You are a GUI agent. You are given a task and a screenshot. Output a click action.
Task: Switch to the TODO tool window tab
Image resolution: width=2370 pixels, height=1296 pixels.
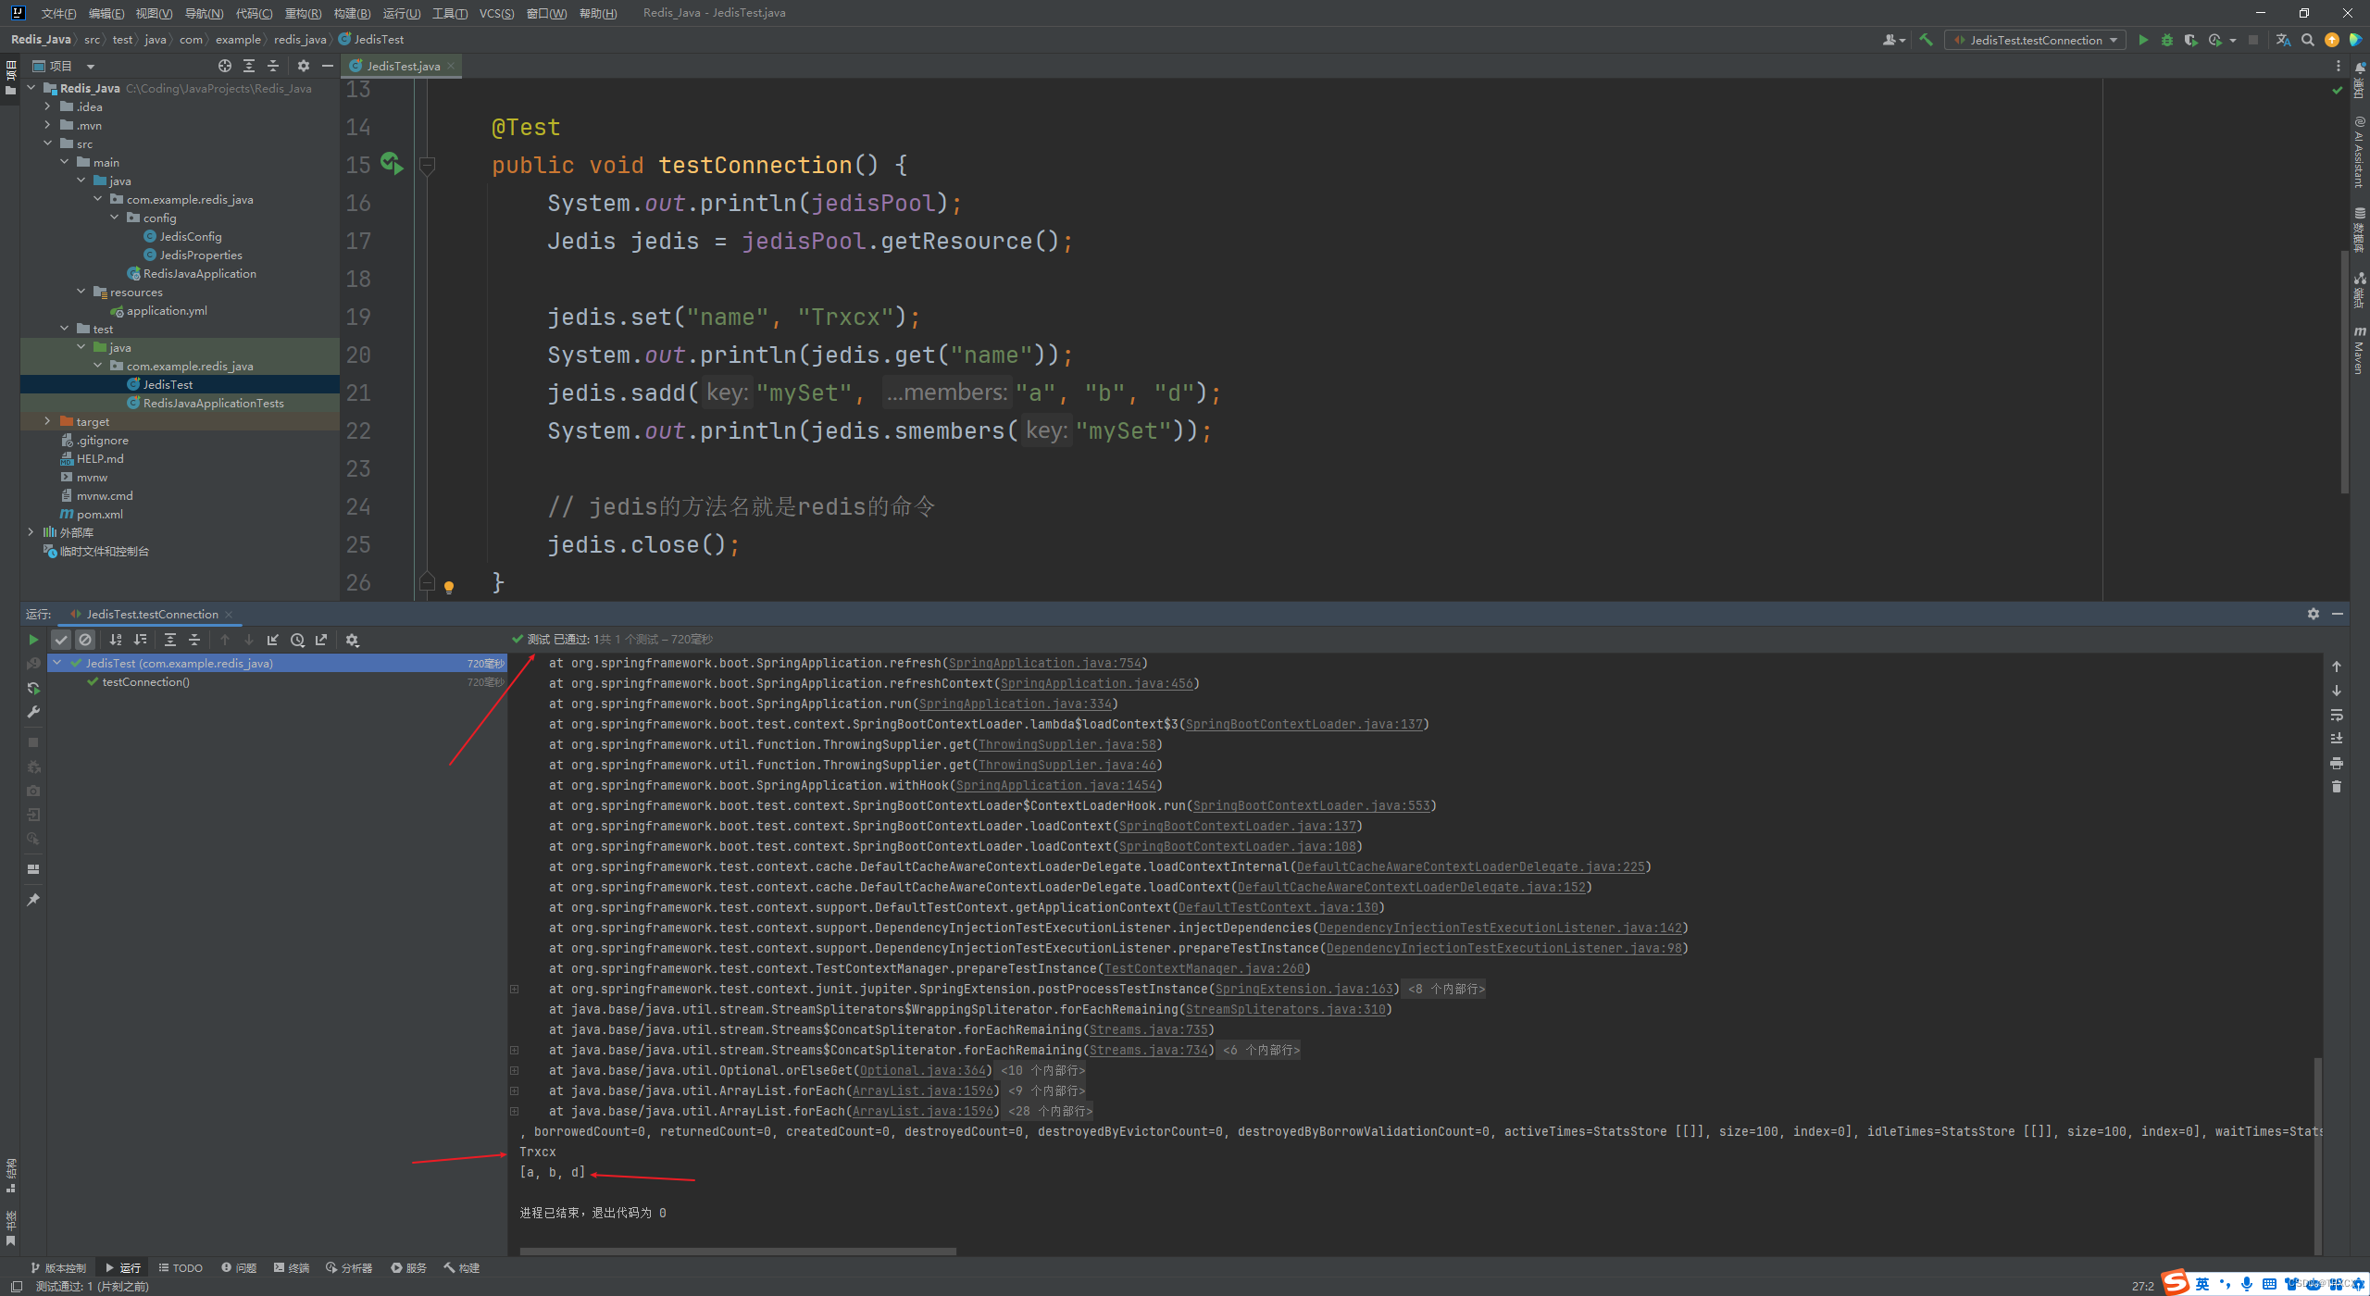(x=181, y=1268)
